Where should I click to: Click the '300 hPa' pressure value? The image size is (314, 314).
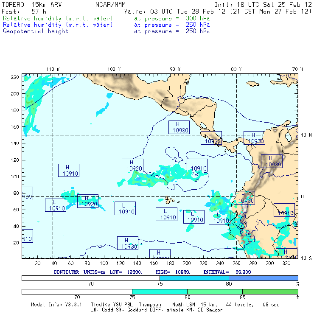coord(198,18)
